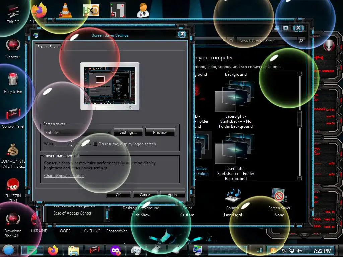Select LaserLight StartIsBack+ Folder Background theme

coord(236,157)
